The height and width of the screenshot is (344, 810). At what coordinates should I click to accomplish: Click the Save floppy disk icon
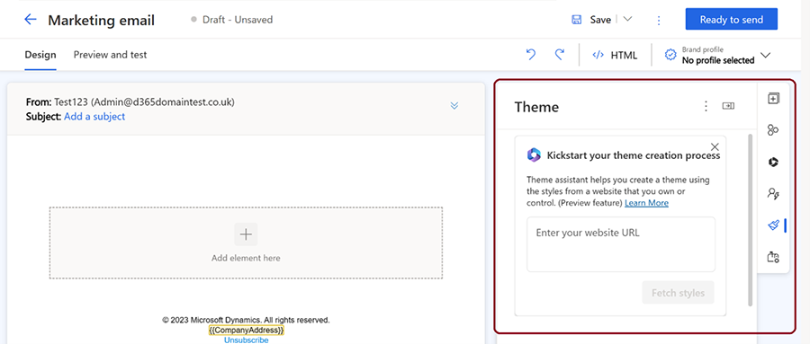pyautogui.click(x=577, y=20)
